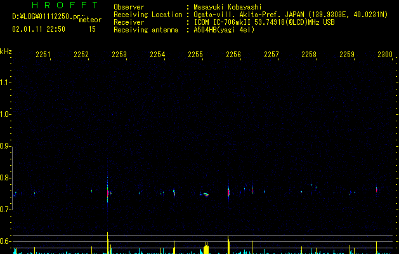Click the kHz axis unit label
The height and width of the screenshot is (254, 399).
6,51
